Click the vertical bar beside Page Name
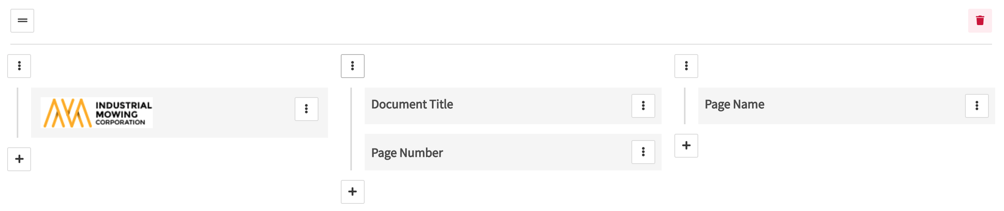1004x211 pixels. coord(684,106)
